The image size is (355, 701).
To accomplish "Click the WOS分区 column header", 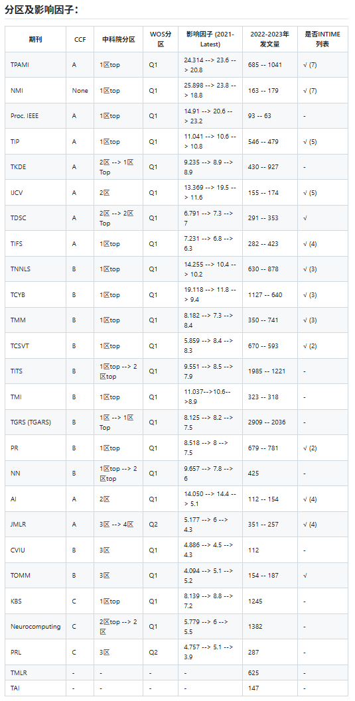I will point(161,39).
